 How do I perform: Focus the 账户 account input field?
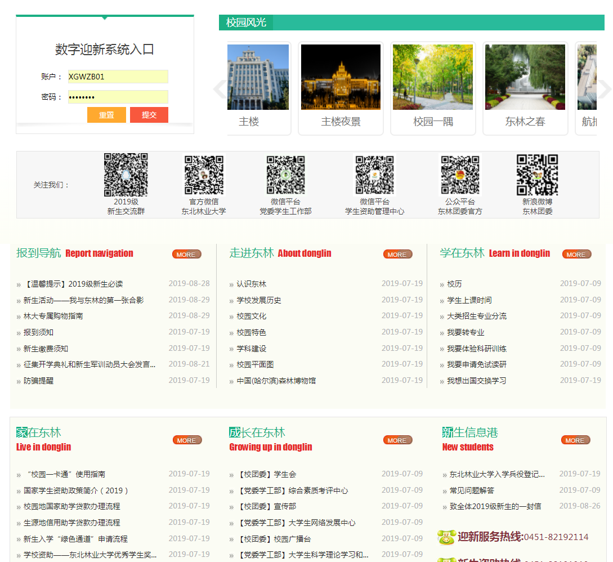(x=118, y=77)
